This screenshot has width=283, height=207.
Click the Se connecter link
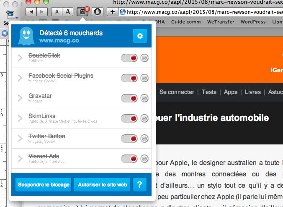pyautogui.click(x=177, y=92)
